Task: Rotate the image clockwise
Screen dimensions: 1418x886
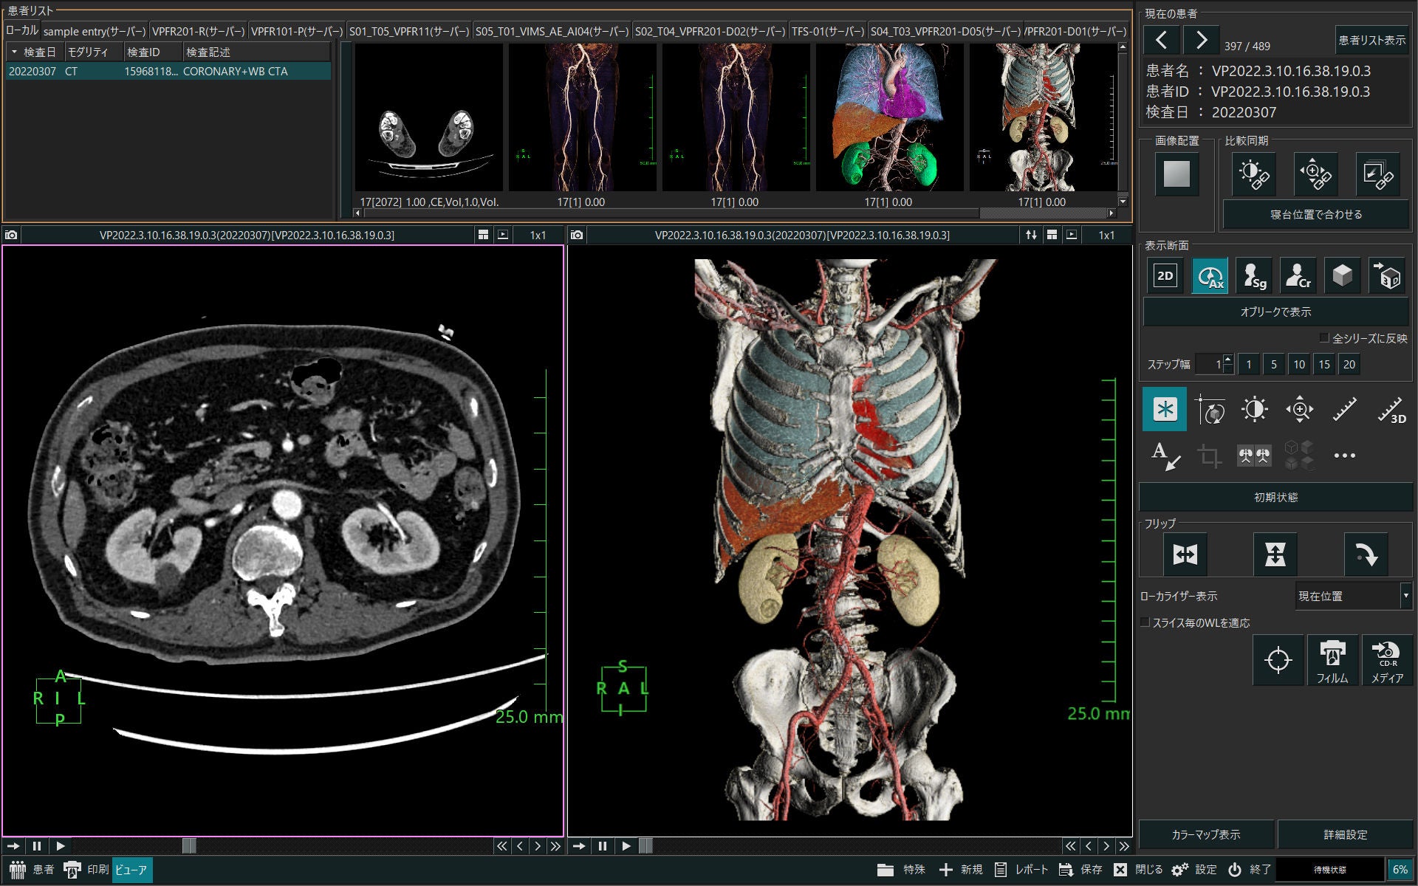Action: tap(1366, 554)
